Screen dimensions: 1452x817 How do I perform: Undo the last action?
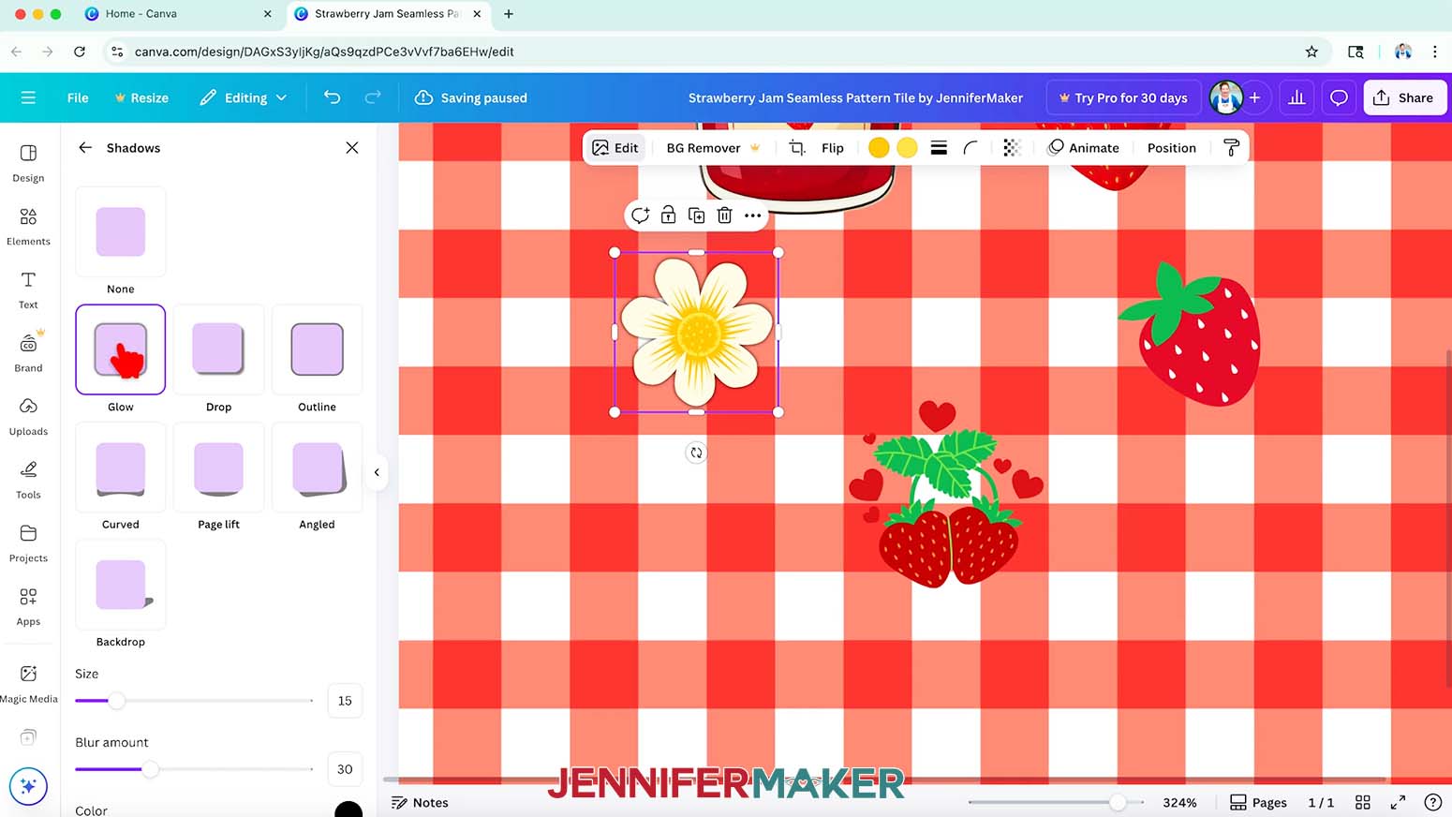pos(332,97)
